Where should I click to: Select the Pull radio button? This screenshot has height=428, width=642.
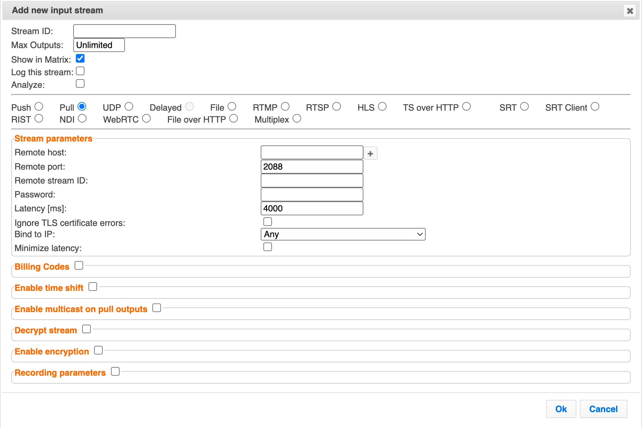click(82, 106)
